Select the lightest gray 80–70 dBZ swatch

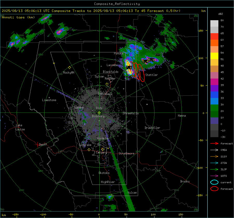click(214, 24)
